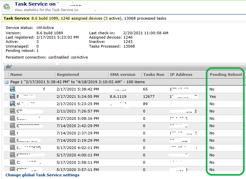Click the Service status Active indicator icon
This screenshot has height=179, width=246.
[x=39, y=28]
